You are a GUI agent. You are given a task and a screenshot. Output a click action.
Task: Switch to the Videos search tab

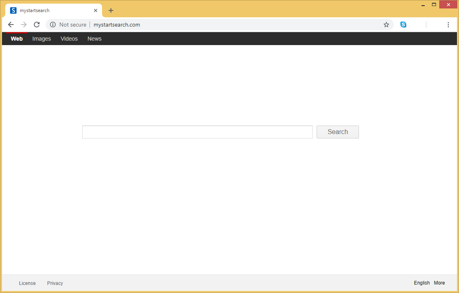(x=69, y=39)
